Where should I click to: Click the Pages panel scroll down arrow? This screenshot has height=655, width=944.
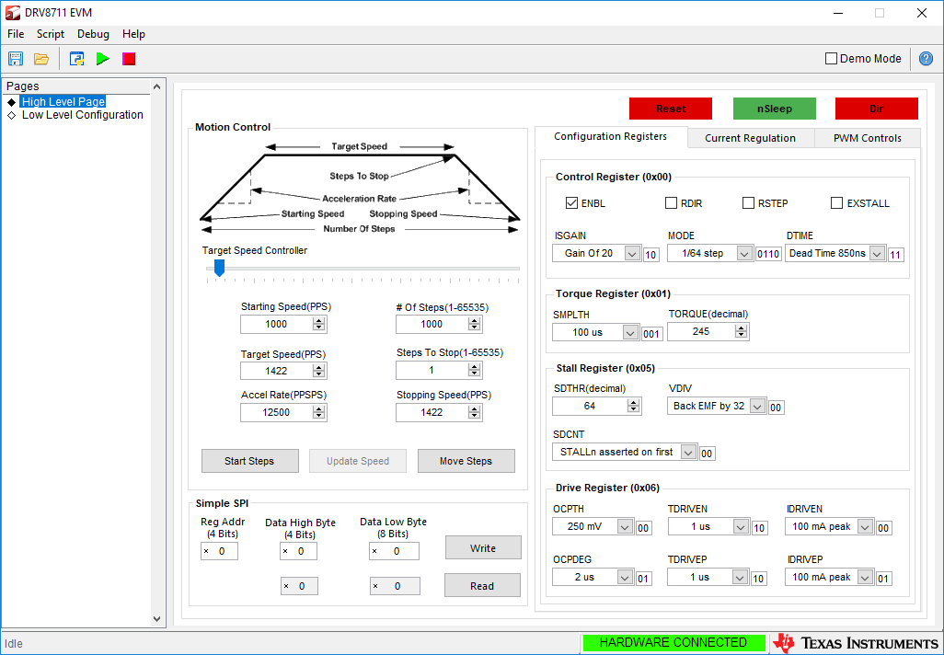click(157, 619)
